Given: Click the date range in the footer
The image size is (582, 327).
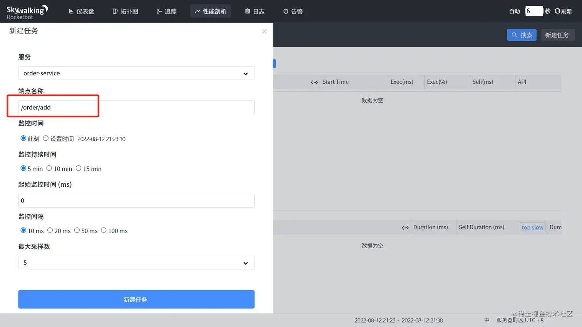Looking at the screenshot, I should 399,320.
